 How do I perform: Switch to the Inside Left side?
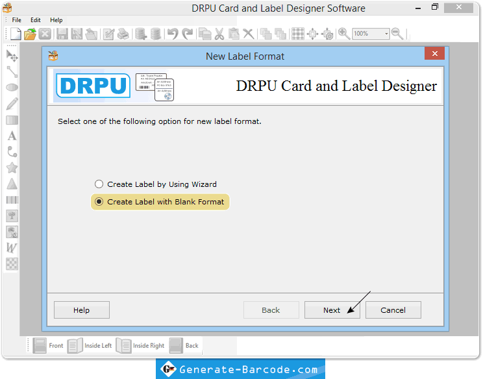pyautogui.click(x=90, y=345)
